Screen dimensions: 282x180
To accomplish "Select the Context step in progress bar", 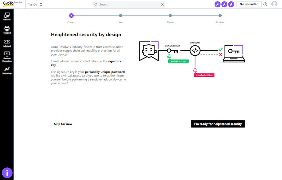I will pyautogui.click(x=71, y=15).
